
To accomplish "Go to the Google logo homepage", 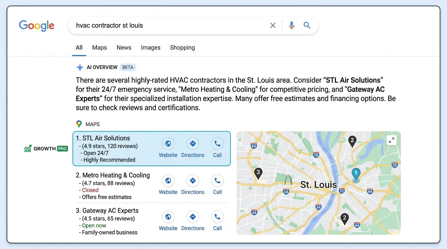I will pyautogui.click(x=37, y=26).
